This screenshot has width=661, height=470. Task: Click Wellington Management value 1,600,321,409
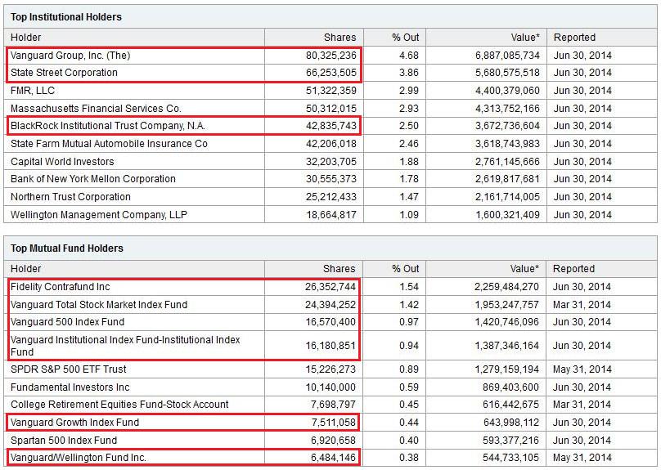507,215
